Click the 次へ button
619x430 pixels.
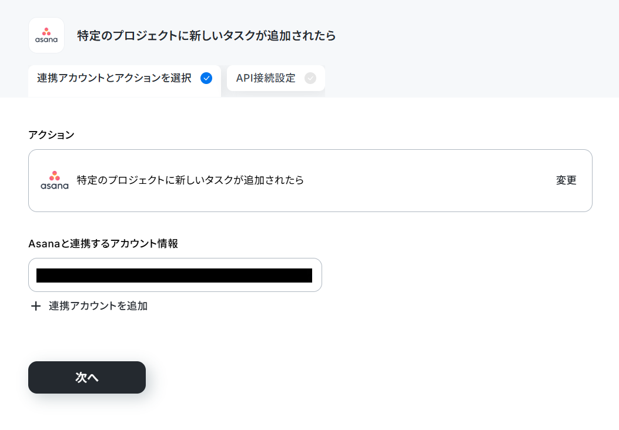pos(87,377)
